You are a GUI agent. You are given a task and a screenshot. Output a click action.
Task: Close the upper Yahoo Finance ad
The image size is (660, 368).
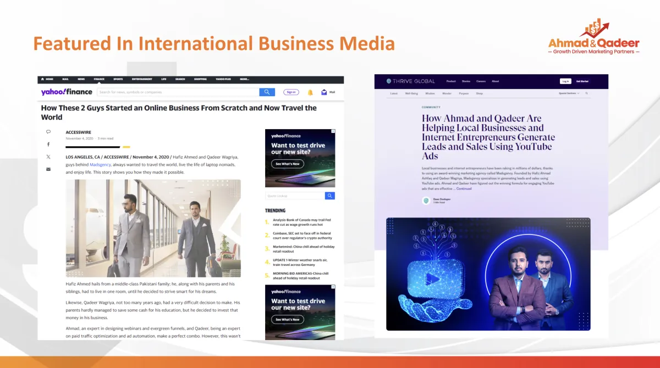(333, 132)
